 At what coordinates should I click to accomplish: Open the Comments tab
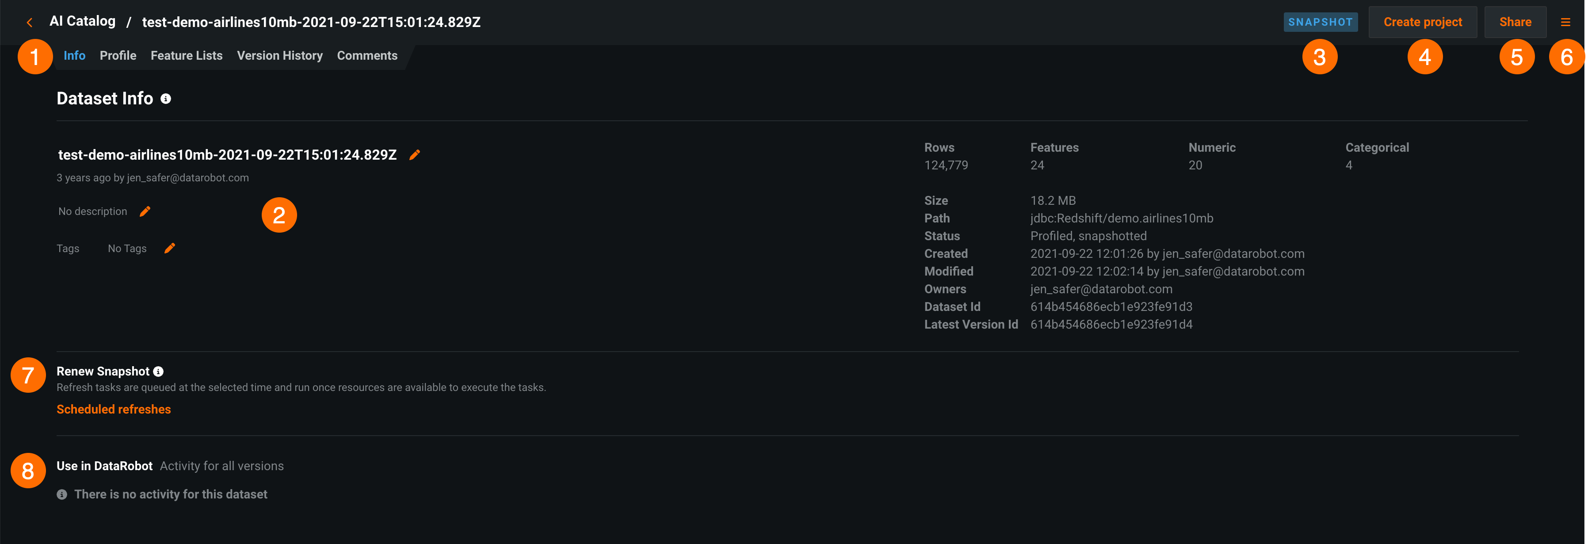367,56
